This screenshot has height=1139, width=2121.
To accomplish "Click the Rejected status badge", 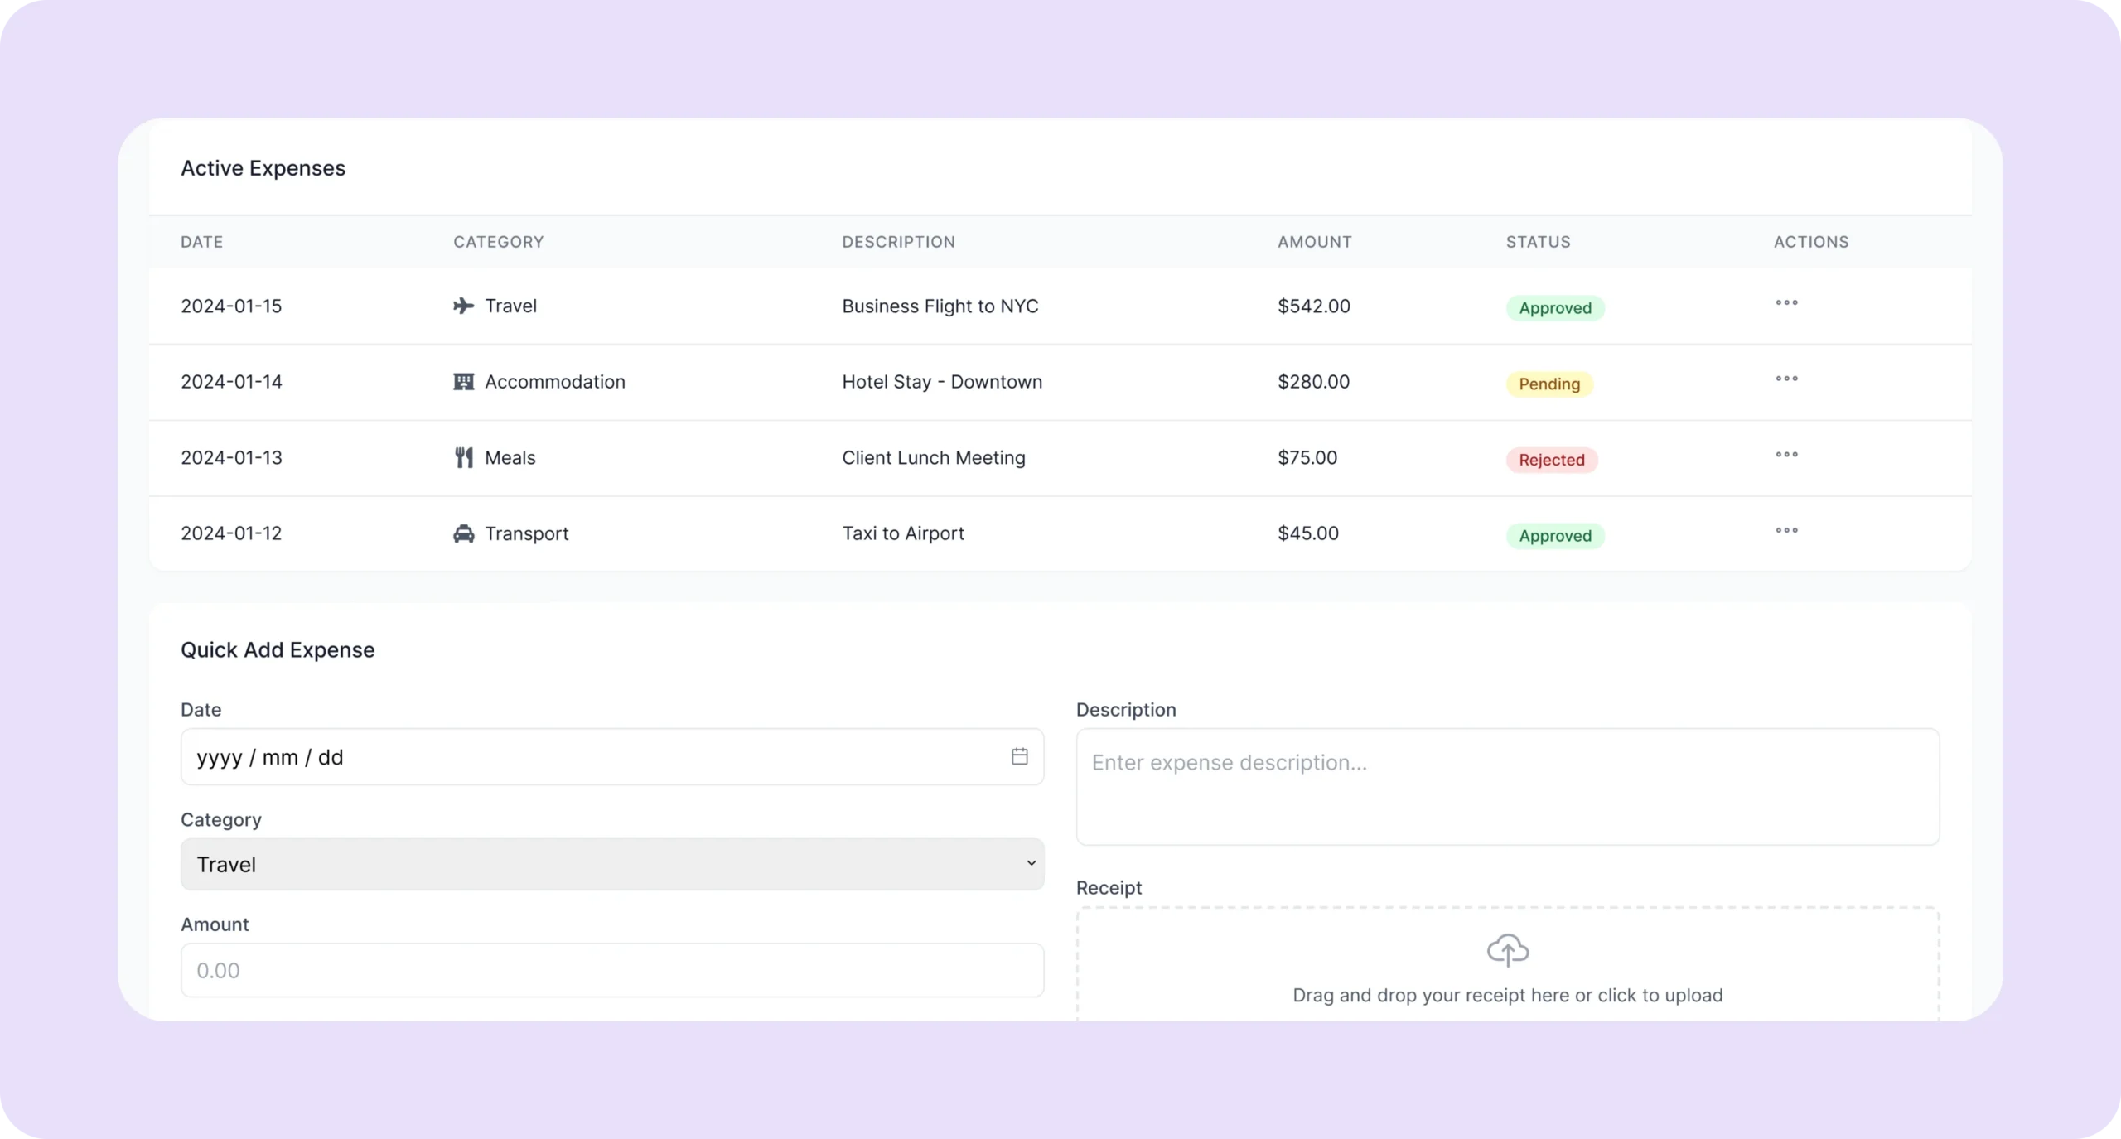I will point(1551,460).
